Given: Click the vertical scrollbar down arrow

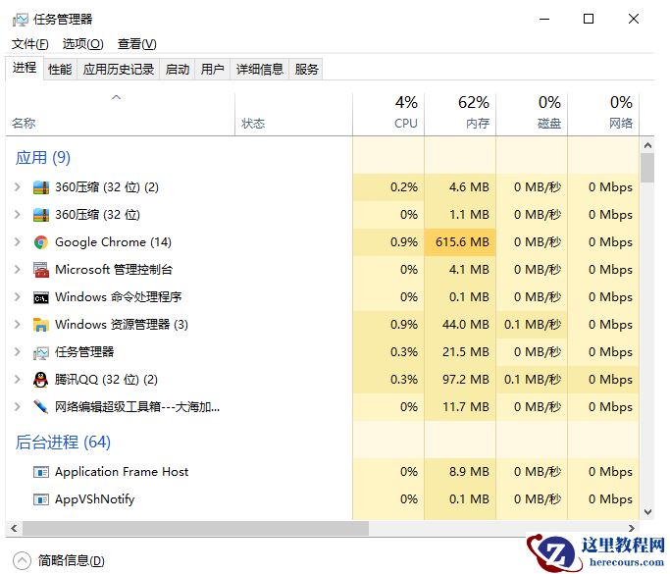Looking at the screenshot, I should click(x=647, y=512).
